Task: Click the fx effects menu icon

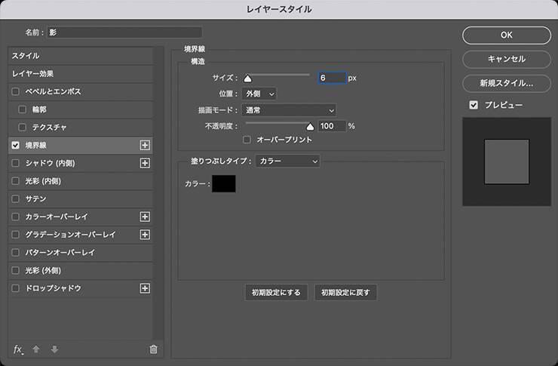Action: click(x=19, y=349)
